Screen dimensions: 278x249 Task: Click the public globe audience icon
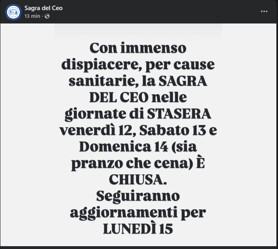point(47,16)
